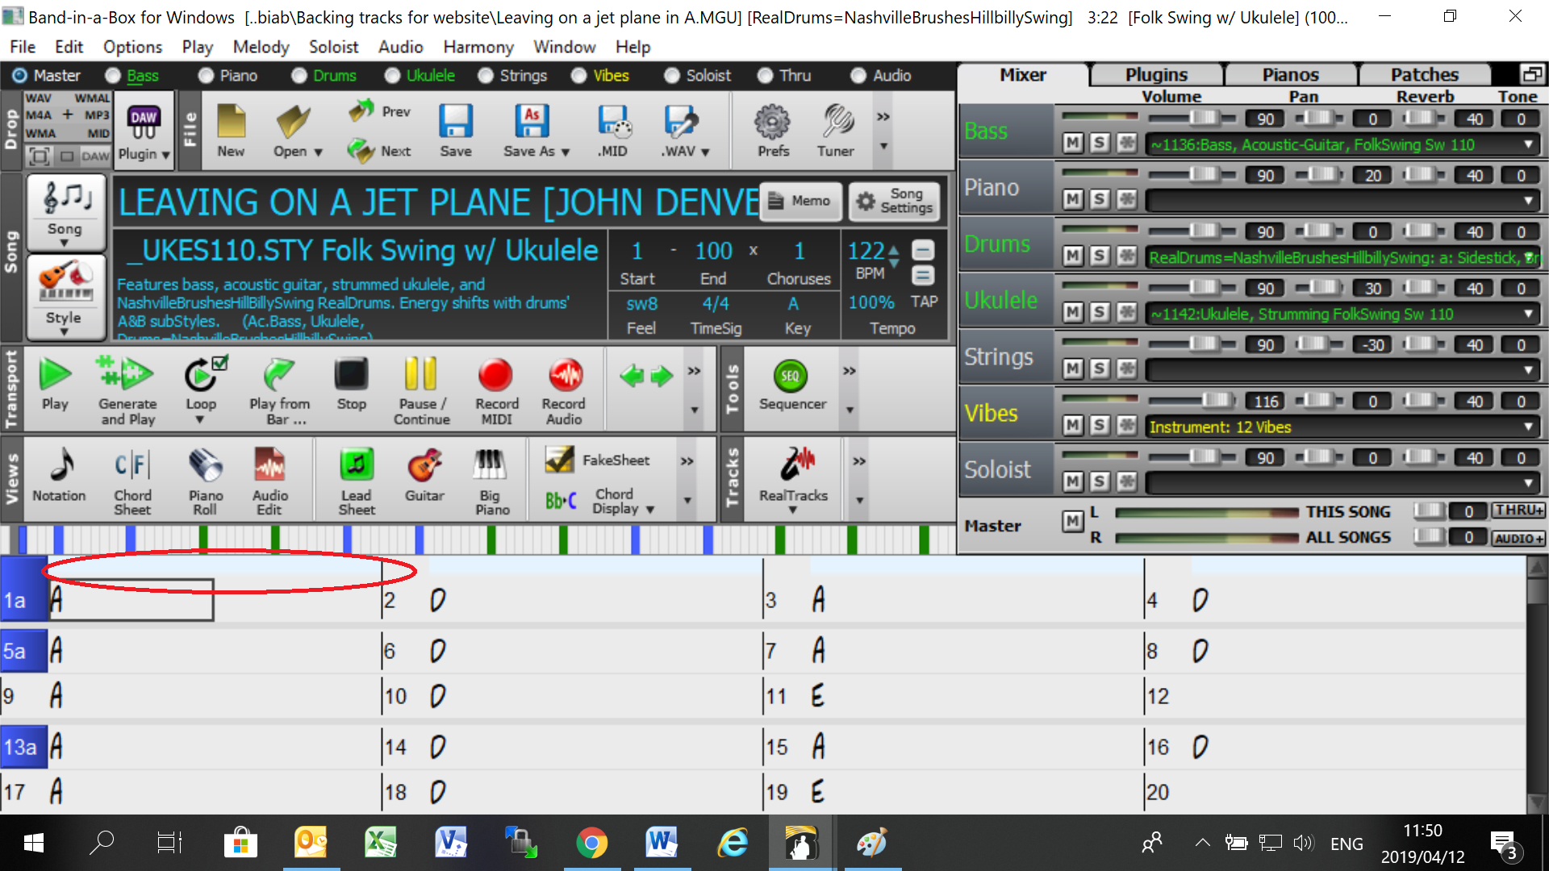Open Vibes instrument dropdown
This screenshot has height=871, width=1549.
click(1529, 427)
